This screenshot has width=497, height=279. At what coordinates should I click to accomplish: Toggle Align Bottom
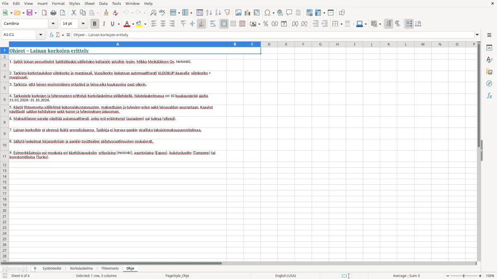click(201, 24)
